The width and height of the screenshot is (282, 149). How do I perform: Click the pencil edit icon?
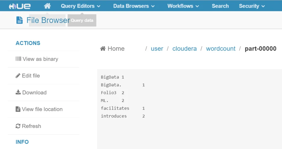(x=18, y=76)
